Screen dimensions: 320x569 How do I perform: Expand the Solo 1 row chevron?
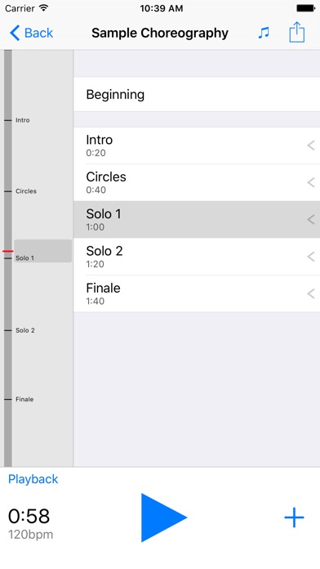coord(310,220)
